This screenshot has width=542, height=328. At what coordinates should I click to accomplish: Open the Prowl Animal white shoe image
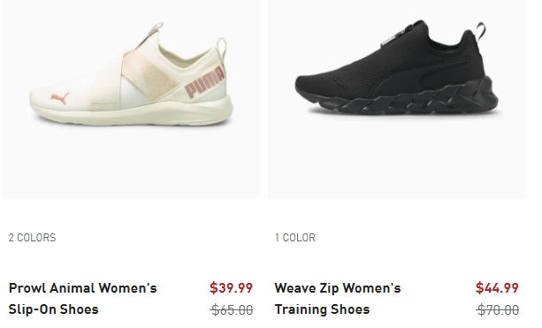click(x=132, y=99)
